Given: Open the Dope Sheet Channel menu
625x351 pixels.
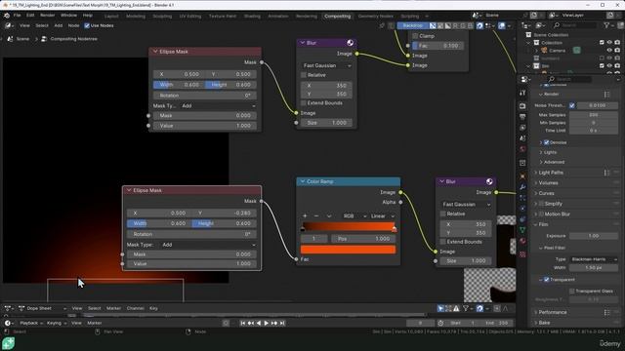Looking at the screenshot, I should click(135, 308).
